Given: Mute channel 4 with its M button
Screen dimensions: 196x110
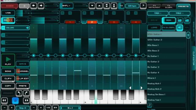Looking at the screenshot, I should (128, 13).
